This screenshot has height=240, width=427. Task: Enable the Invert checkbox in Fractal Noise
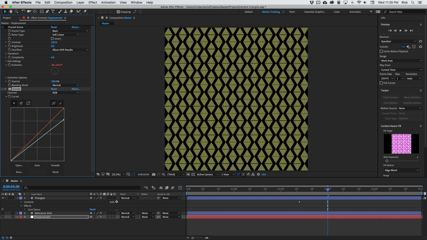coord(53,39)
